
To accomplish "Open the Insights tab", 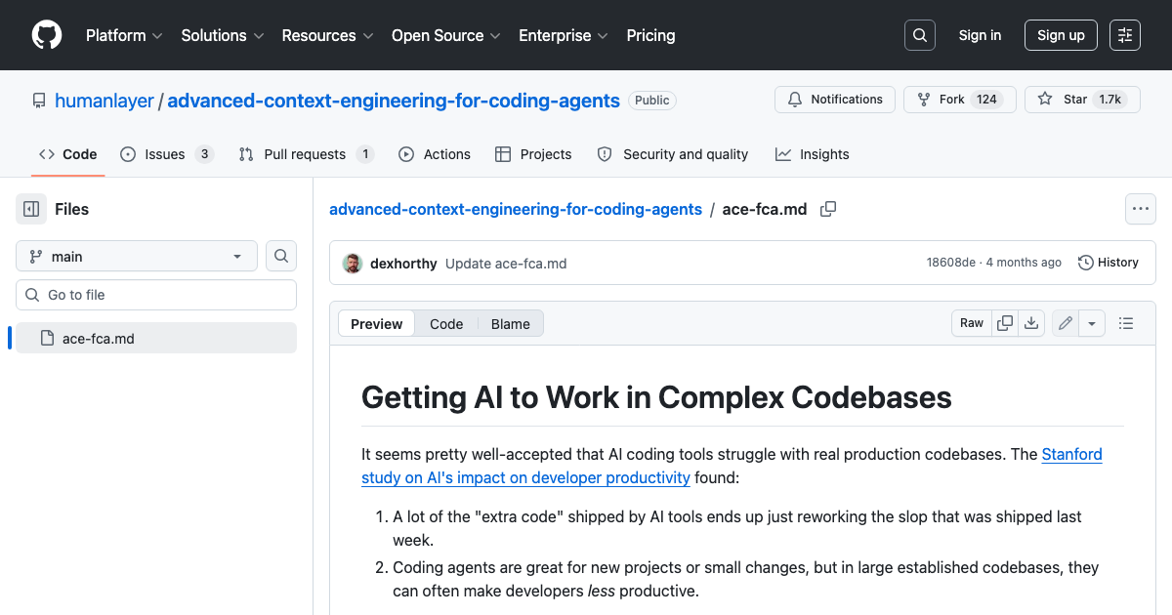I will pyautogui.click(x=813, y=154).
